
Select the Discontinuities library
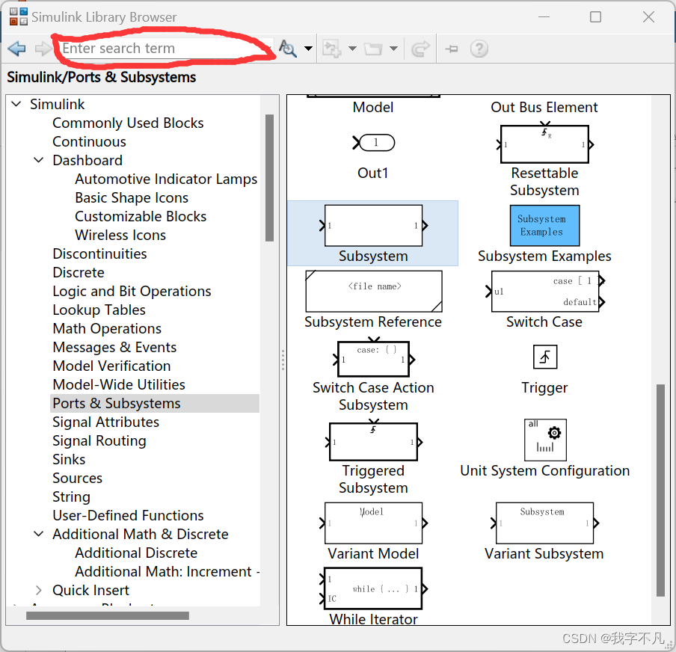pyautogui.click(x=99, y=253)
